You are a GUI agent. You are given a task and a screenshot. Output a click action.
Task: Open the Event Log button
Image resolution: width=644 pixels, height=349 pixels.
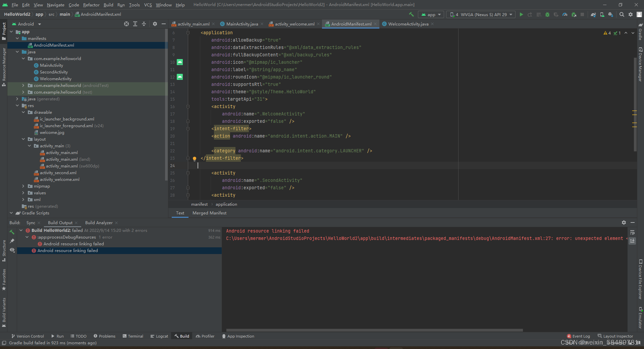578,336
